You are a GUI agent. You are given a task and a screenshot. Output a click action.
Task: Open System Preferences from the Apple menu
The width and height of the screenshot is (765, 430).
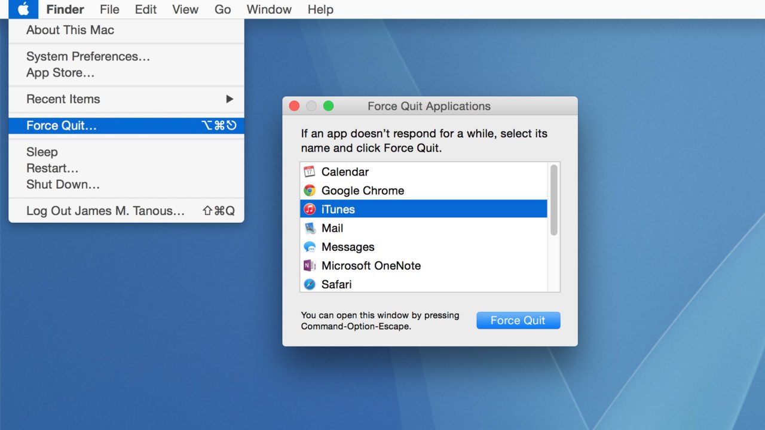(x=87, y=56)
